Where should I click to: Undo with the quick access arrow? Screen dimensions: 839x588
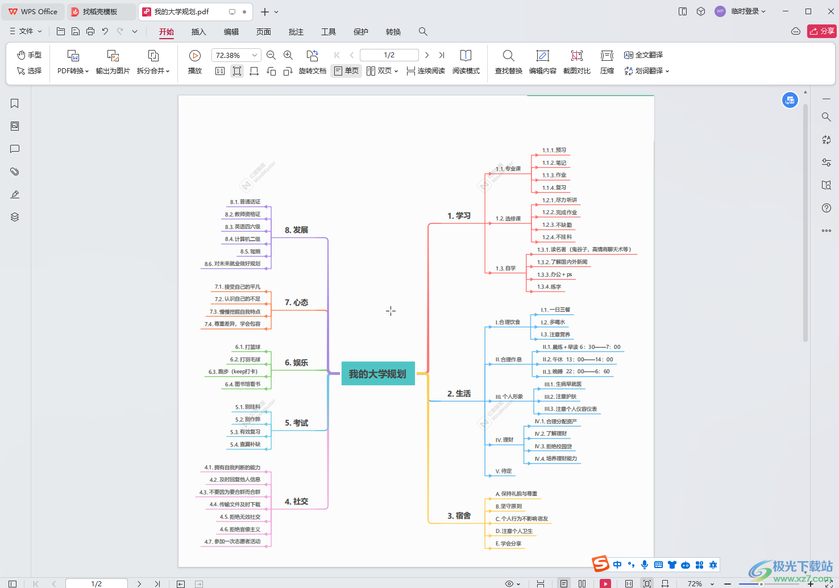tap(105, 32)
